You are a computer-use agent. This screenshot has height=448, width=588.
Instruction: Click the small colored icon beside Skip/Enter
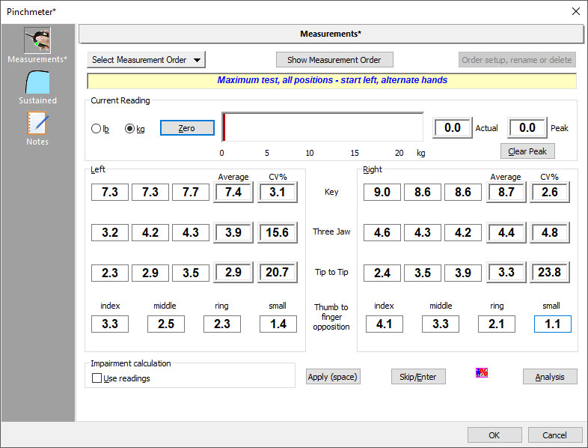(482, 372)
